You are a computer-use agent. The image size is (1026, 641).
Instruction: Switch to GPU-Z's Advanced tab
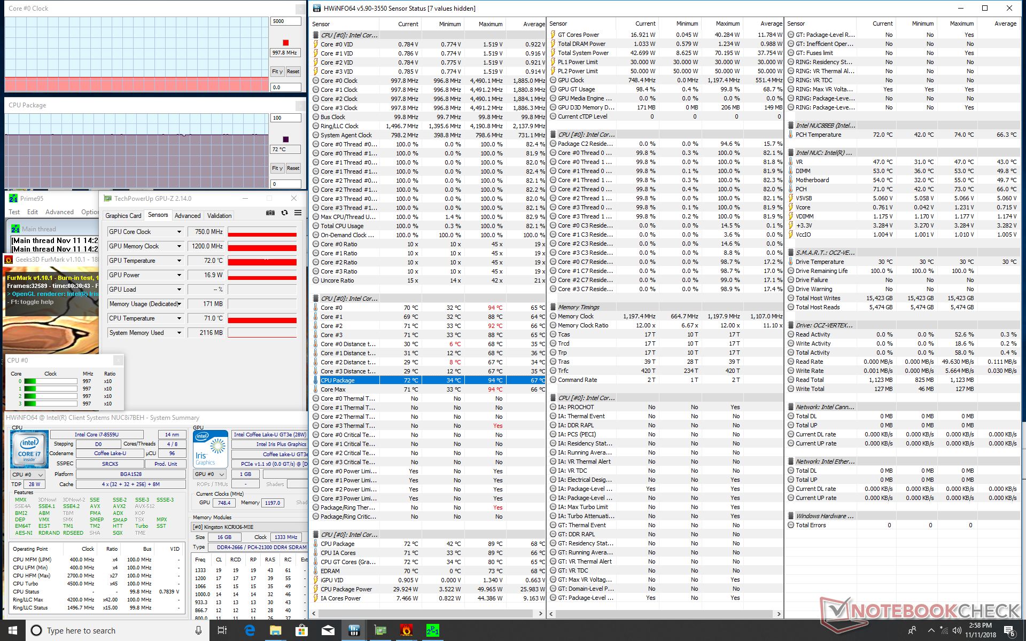coord(188,216)
